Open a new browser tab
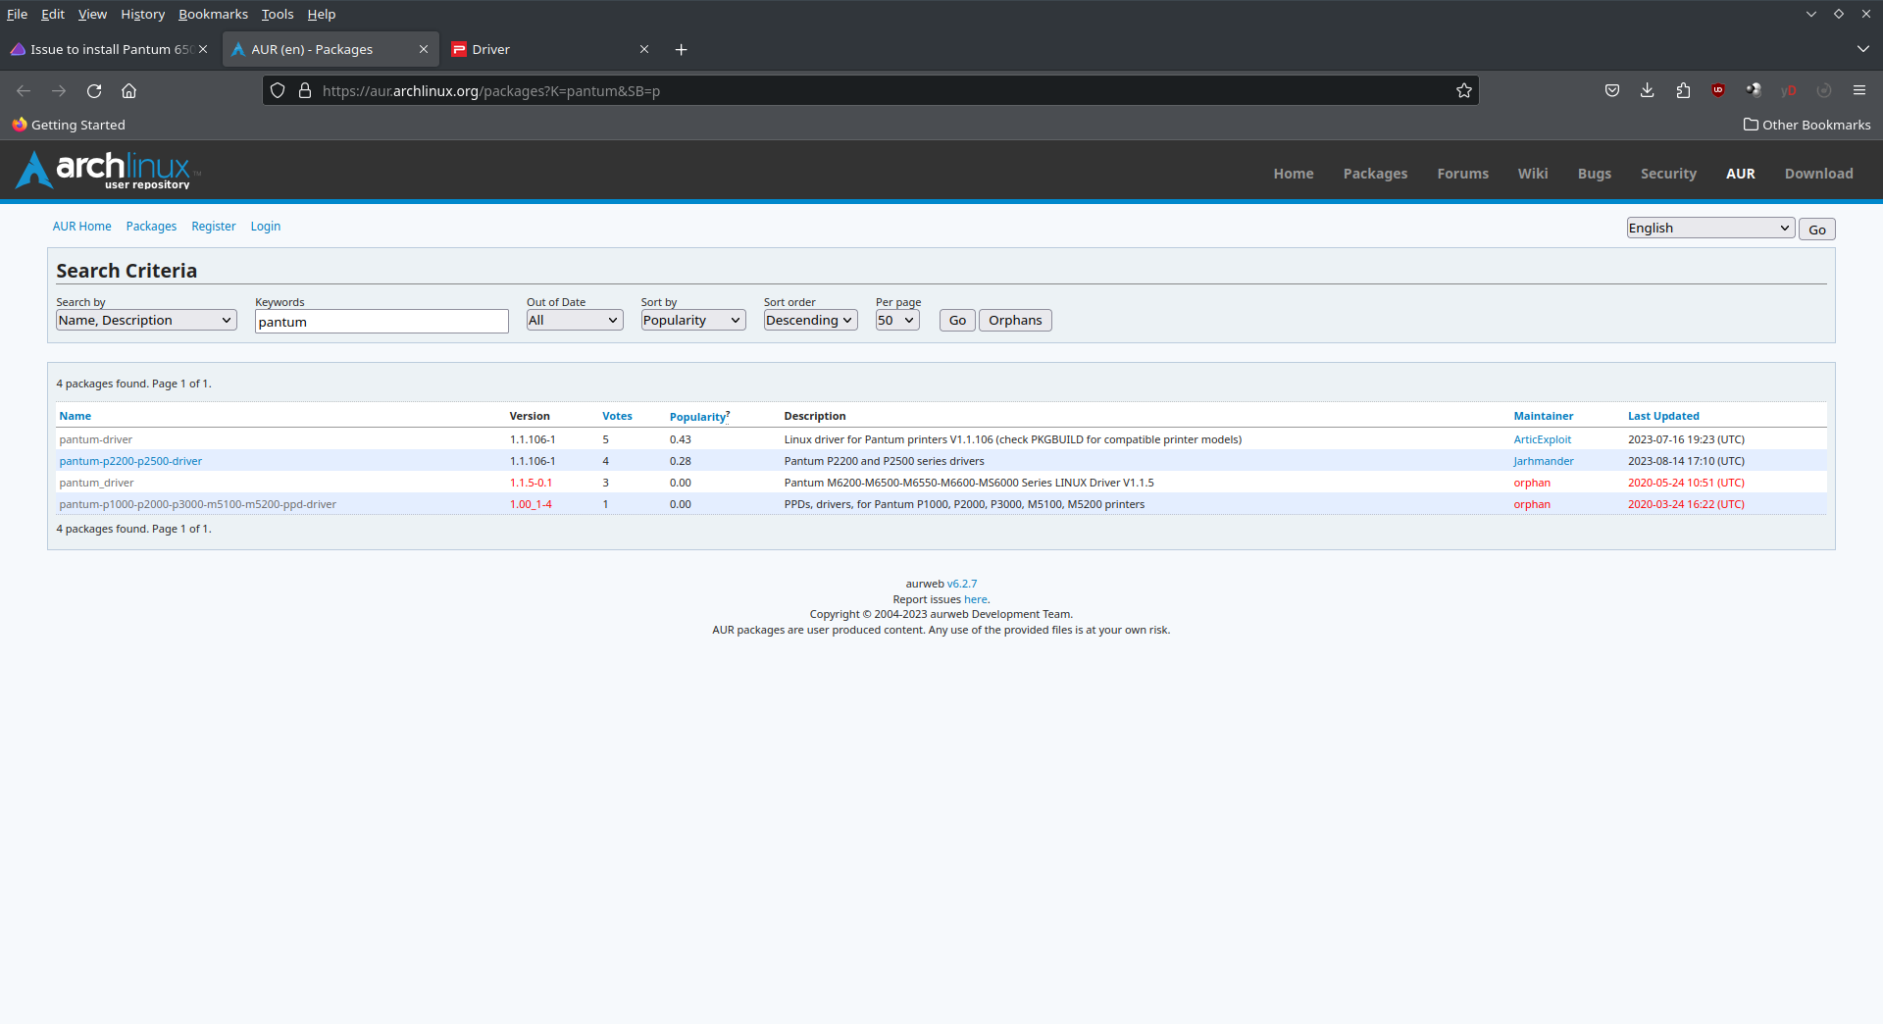This screenshot has width=1883, height=1024. point(681,49)
